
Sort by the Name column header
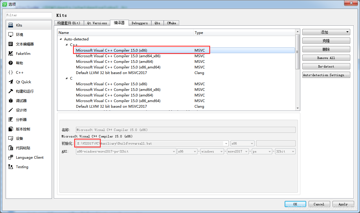click(125, 33)
